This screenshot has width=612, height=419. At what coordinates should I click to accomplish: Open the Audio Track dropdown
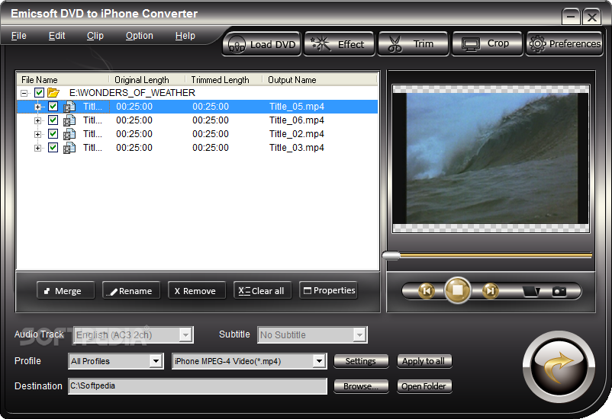pos(185,334)
